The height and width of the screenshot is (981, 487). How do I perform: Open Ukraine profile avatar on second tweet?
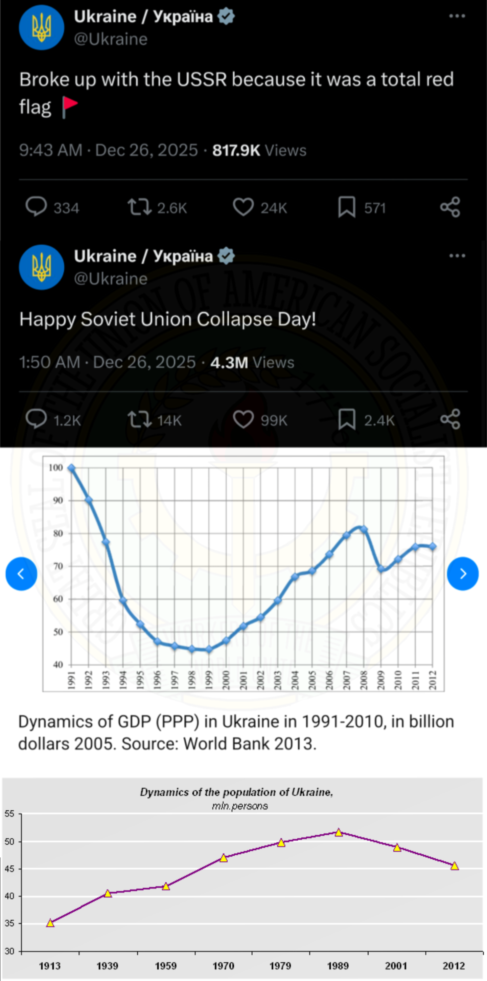tap(42, 267)
